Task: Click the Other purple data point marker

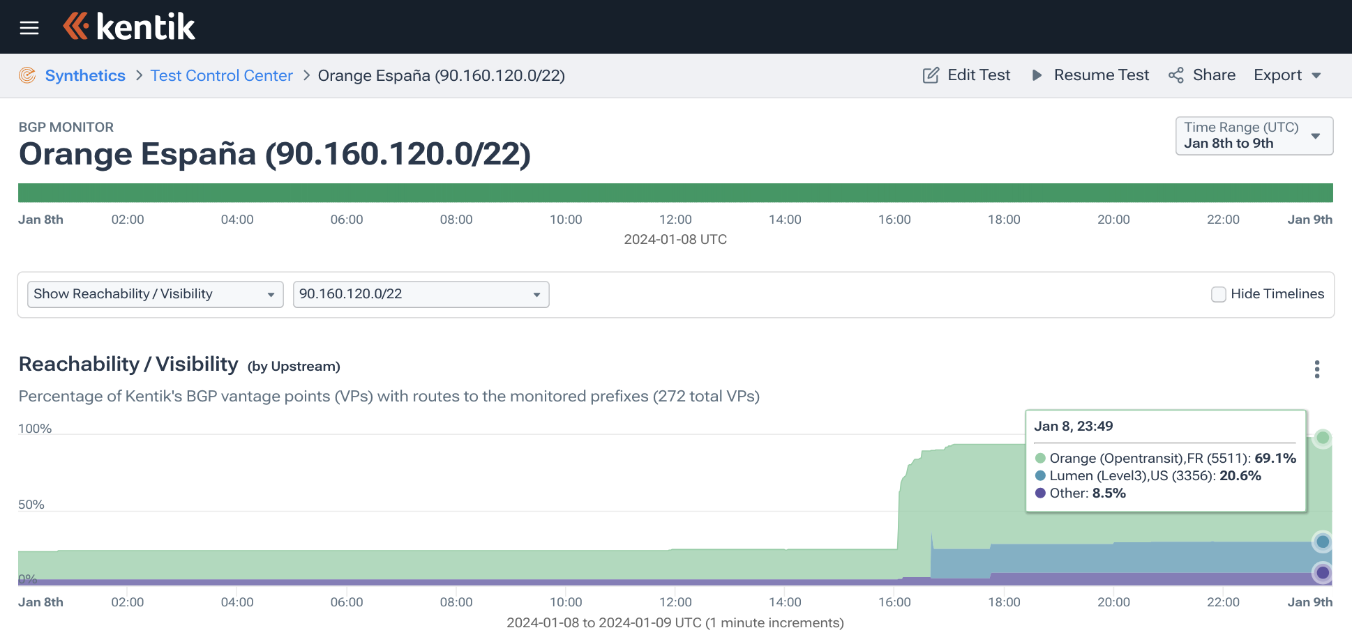Action: (x=1323, y=573)
